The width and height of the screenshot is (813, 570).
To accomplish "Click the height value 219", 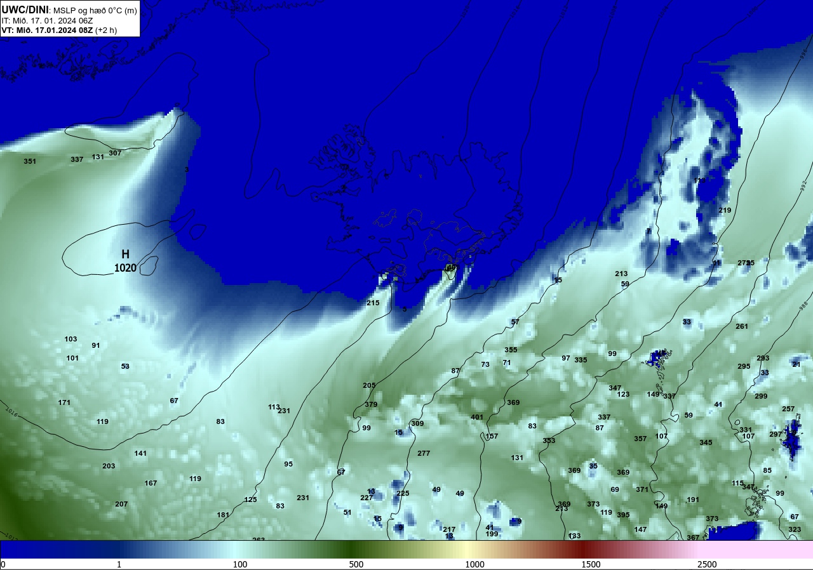I will click(725, 210).
